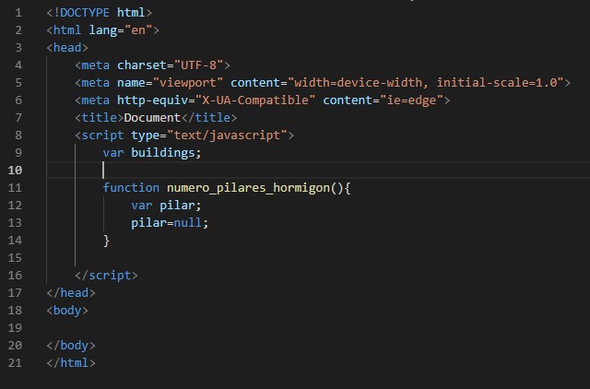Viewport: 590px width, 389px height.
Task: Click the 'pilar' variable declaration on line 12
Action: click(180, 206)
